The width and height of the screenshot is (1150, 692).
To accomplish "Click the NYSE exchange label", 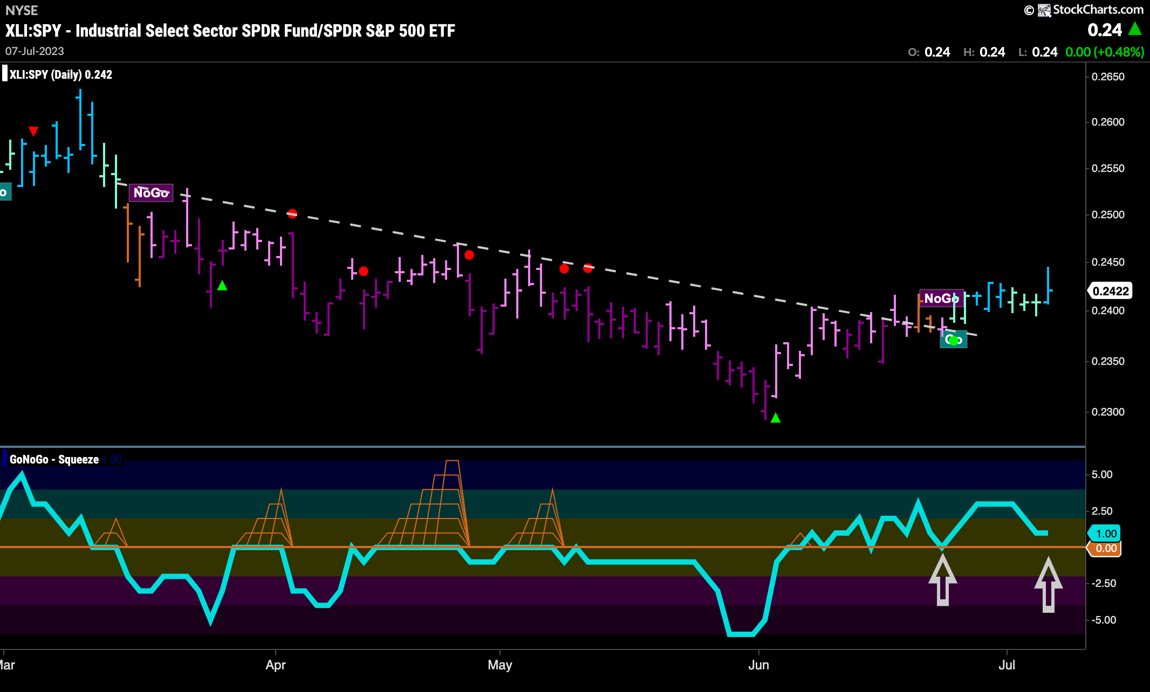I will [22, 10].
